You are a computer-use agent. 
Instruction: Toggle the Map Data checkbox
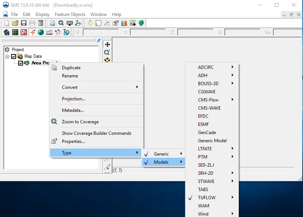(13, 57)
